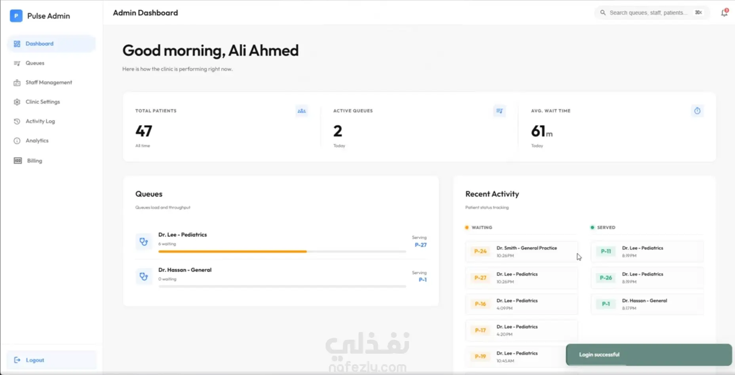The image size is (735, 375).
Task: Click the Total Patients people icon
Action: tap(302, 111)
